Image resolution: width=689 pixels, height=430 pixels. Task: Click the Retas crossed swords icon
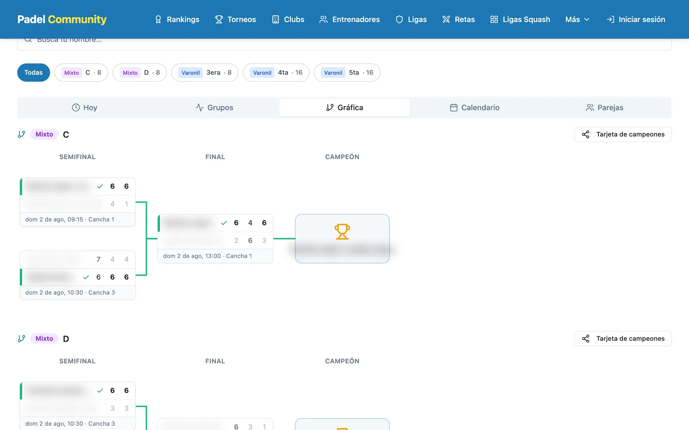[x=446, y=19]
